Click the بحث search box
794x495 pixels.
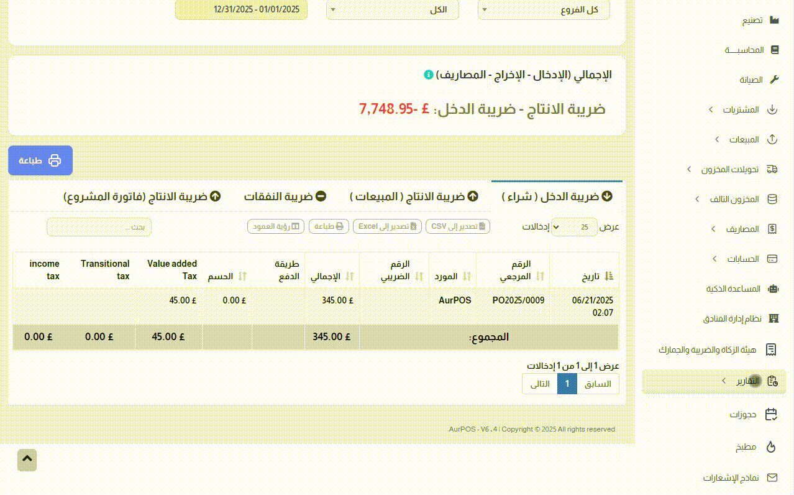point(99,227)
